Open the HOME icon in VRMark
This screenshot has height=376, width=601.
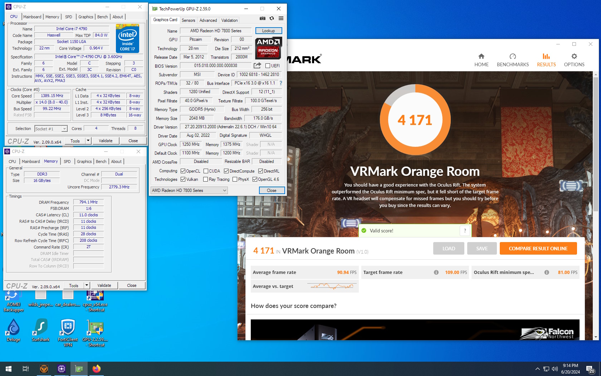pyautogui.click(x=482, y=56)
